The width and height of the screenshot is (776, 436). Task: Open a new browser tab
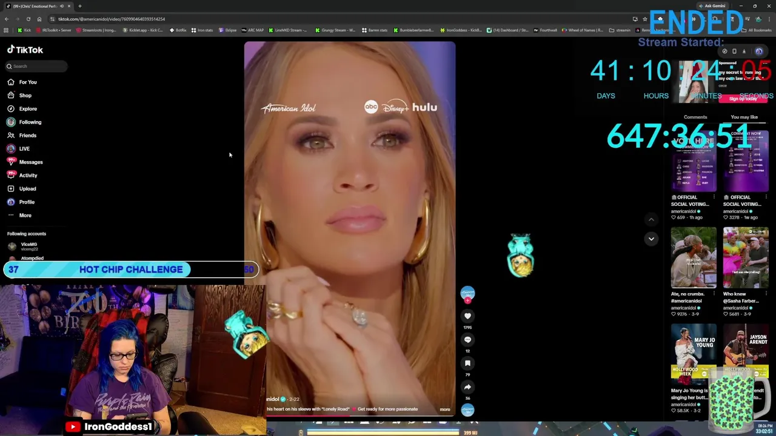[79, 6]
